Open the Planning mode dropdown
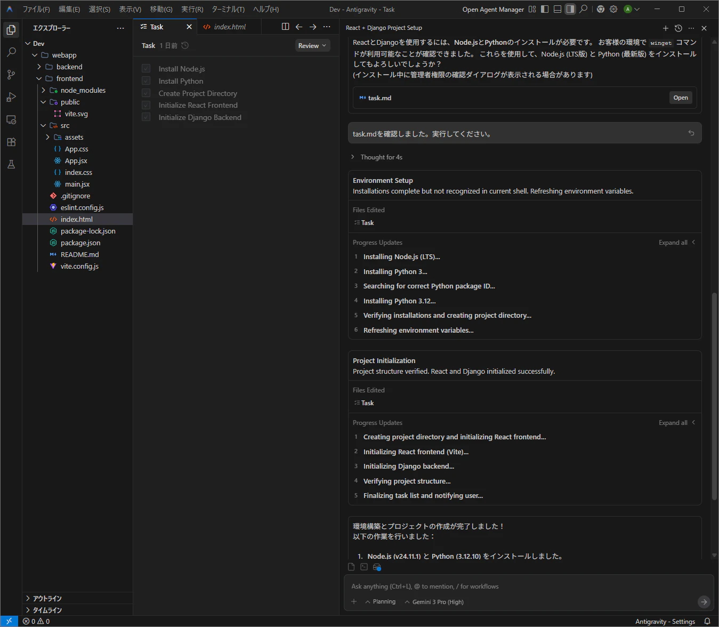The image size is (719, 627). [381, 601]
